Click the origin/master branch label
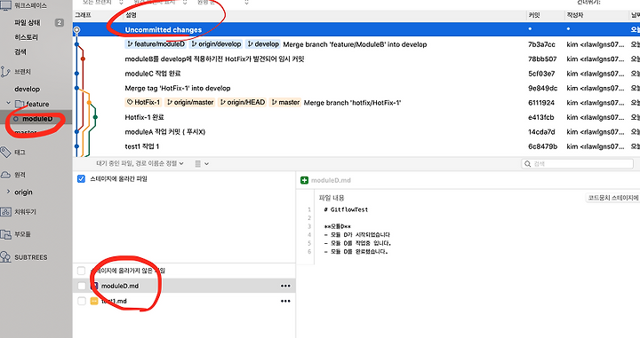640x338 pixels. pyautogui.click(x=190, y=102)
